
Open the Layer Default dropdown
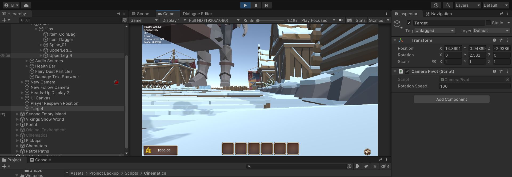coord(491,31)
